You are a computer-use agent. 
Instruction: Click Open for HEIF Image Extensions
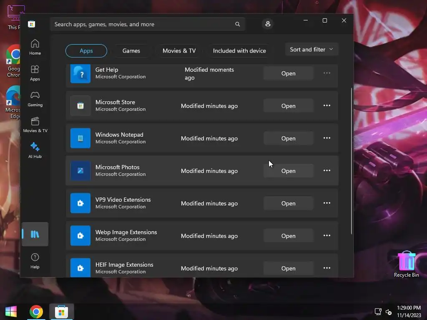289,268
